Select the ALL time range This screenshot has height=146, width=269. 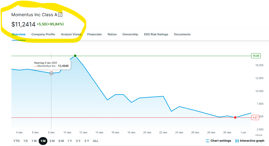[96, 141]
